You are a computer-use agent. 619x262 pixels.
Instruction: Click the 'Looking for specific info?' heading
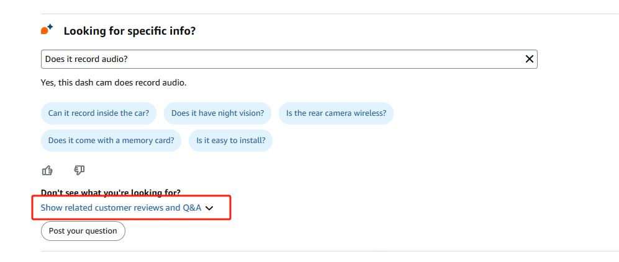coord(130,31)
